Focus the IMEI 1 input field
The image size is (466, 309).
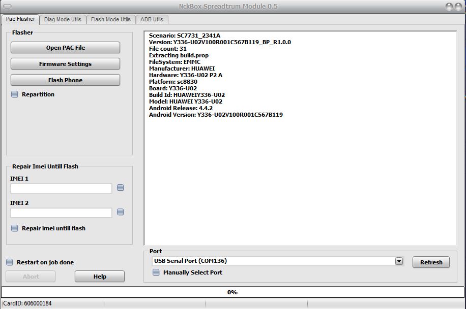[x=61, y=188]
